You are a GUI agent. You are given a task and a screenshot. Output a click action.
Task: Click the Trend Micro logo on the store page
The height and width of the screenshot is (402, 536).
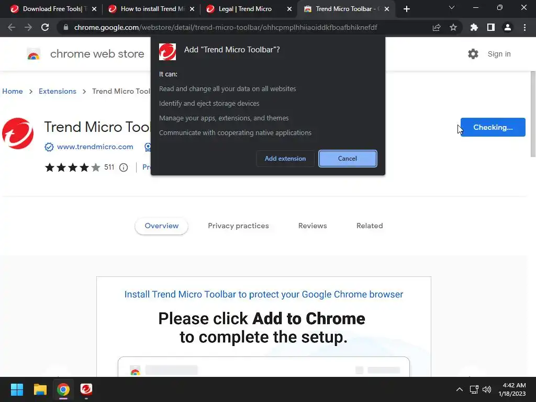(x=18, y=133)
